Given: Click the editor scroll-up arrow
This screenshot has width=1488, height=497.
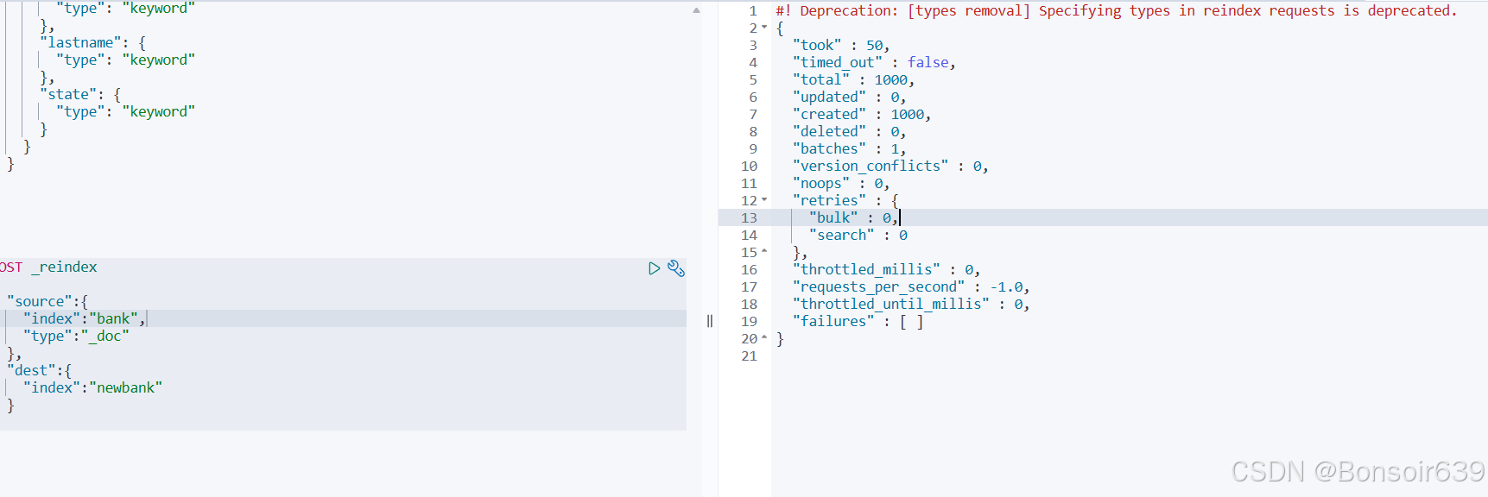Looking at the screenshot, I should (x=697, y=10).
